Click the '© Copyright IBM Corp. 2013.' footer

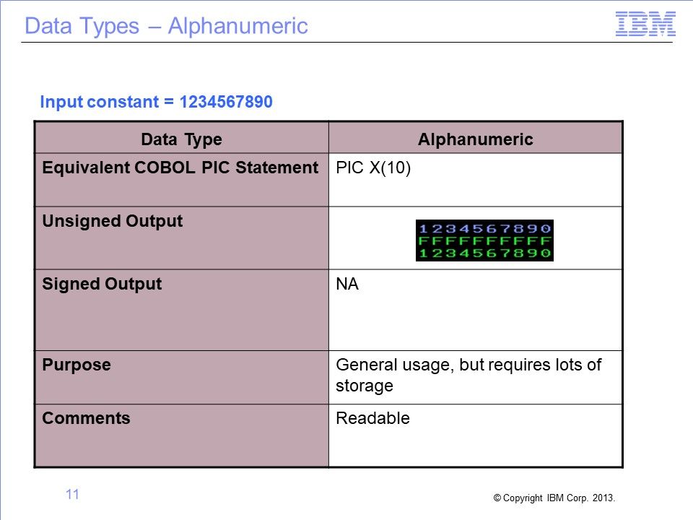click(x=554, y=498)
